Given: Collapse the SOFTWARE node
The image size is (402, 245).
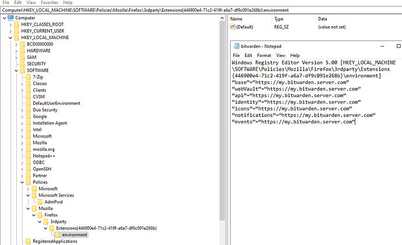Looking at the screenshot, I should 16,70.
